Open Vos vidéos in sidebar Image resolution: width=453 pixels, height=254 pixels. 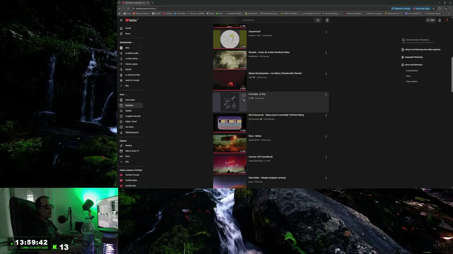point(131,127)
